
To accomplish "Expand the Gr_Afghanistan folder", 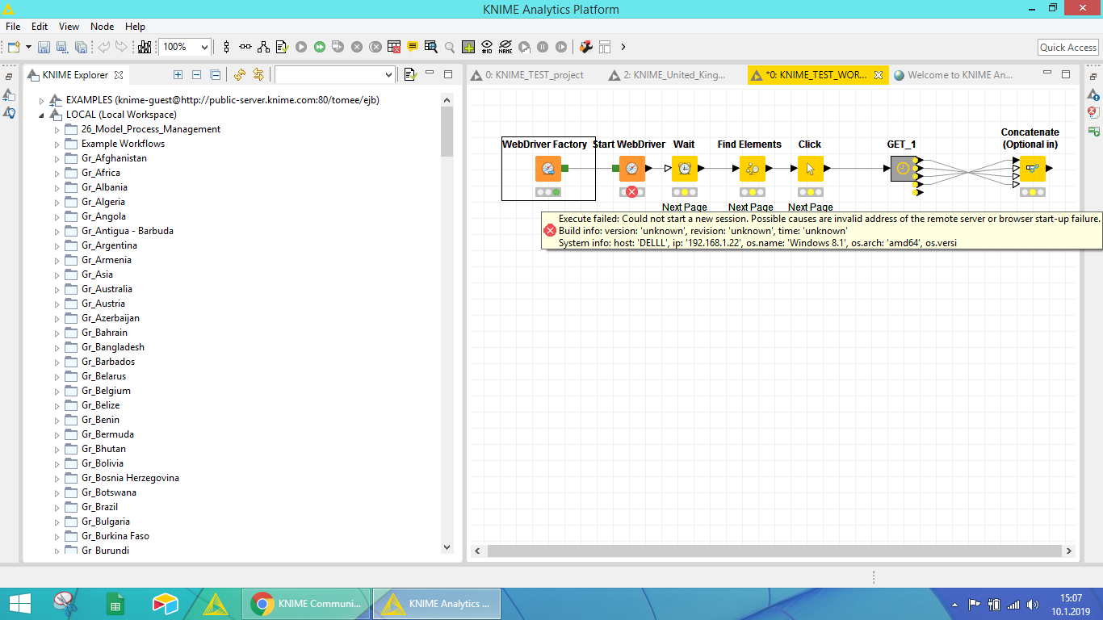I will point(57,159).
